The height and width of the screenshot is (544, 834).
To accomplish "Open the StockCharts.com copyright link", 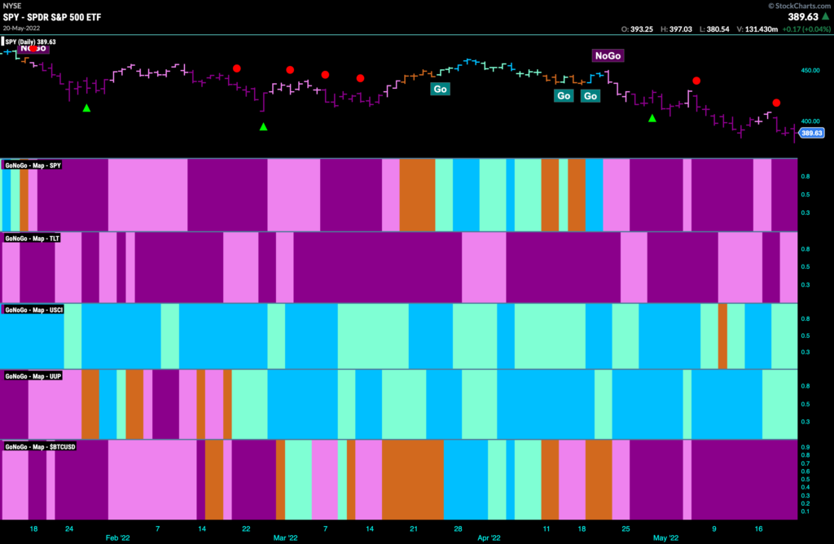I will click(799, 6).
